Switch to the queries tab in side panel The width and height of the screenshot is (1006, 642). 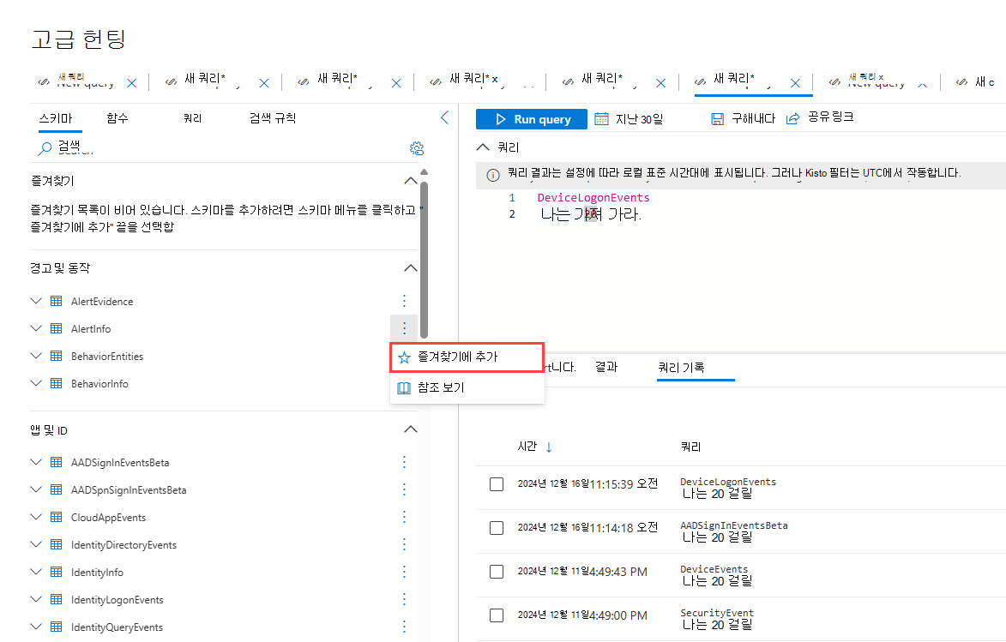point(192,118)
